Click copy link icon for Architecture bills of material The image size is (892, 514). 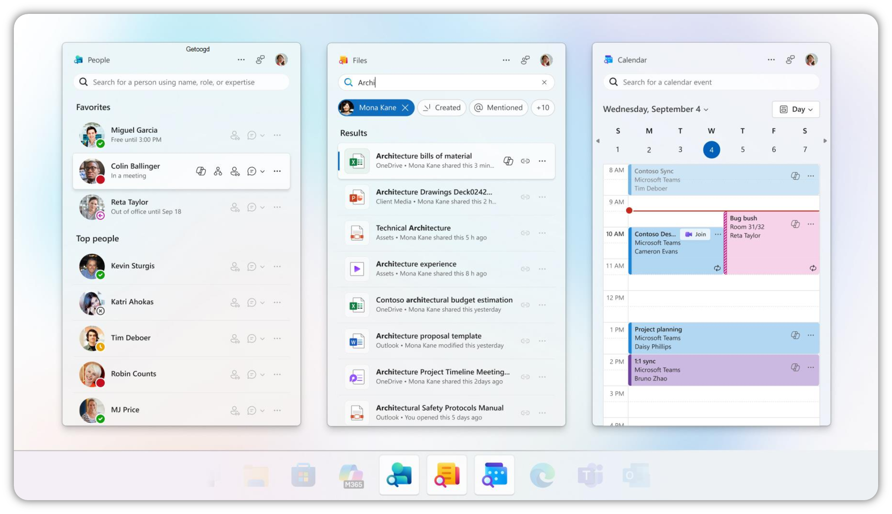click(x=525, y=161)
